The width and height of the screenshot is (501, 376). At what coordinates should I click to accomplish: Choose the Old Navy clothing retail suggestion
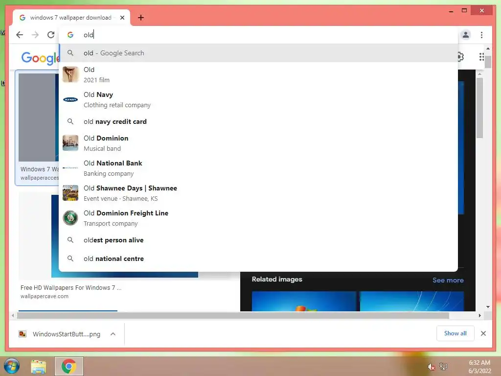258,99
